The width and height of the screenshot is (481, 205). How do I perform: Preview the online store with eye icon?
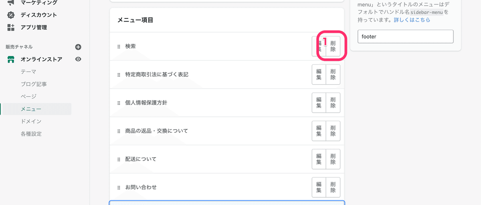pos(78,59)
